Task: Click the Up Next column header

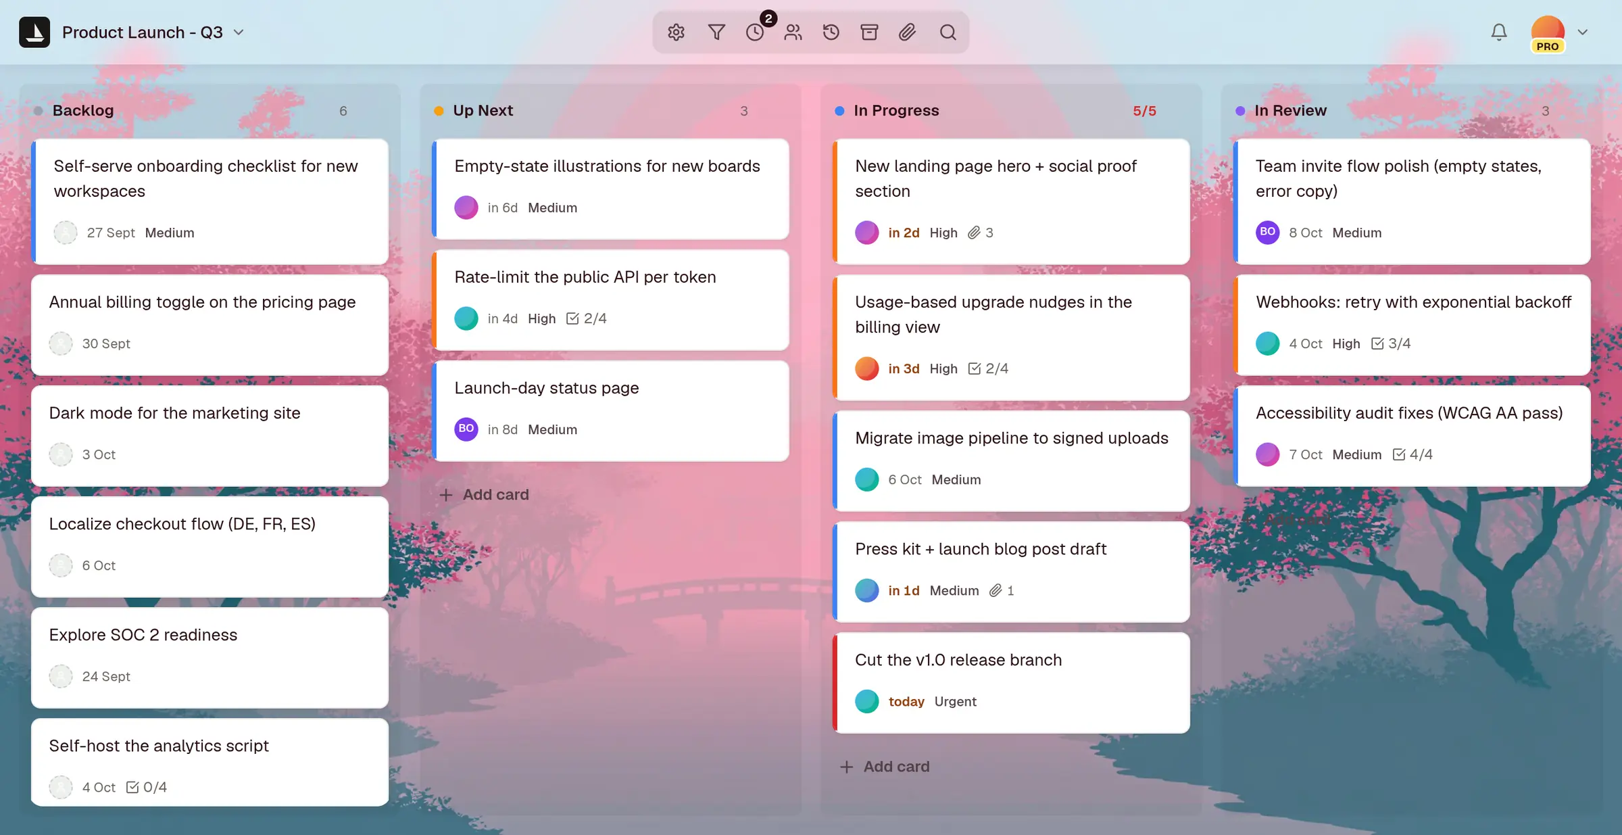Action: click(x=483, y=110)
